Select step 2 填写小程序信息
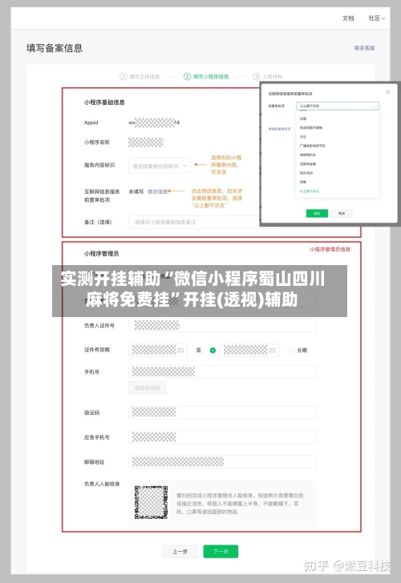The image size is (401, 583). click(x=206, y=77)
